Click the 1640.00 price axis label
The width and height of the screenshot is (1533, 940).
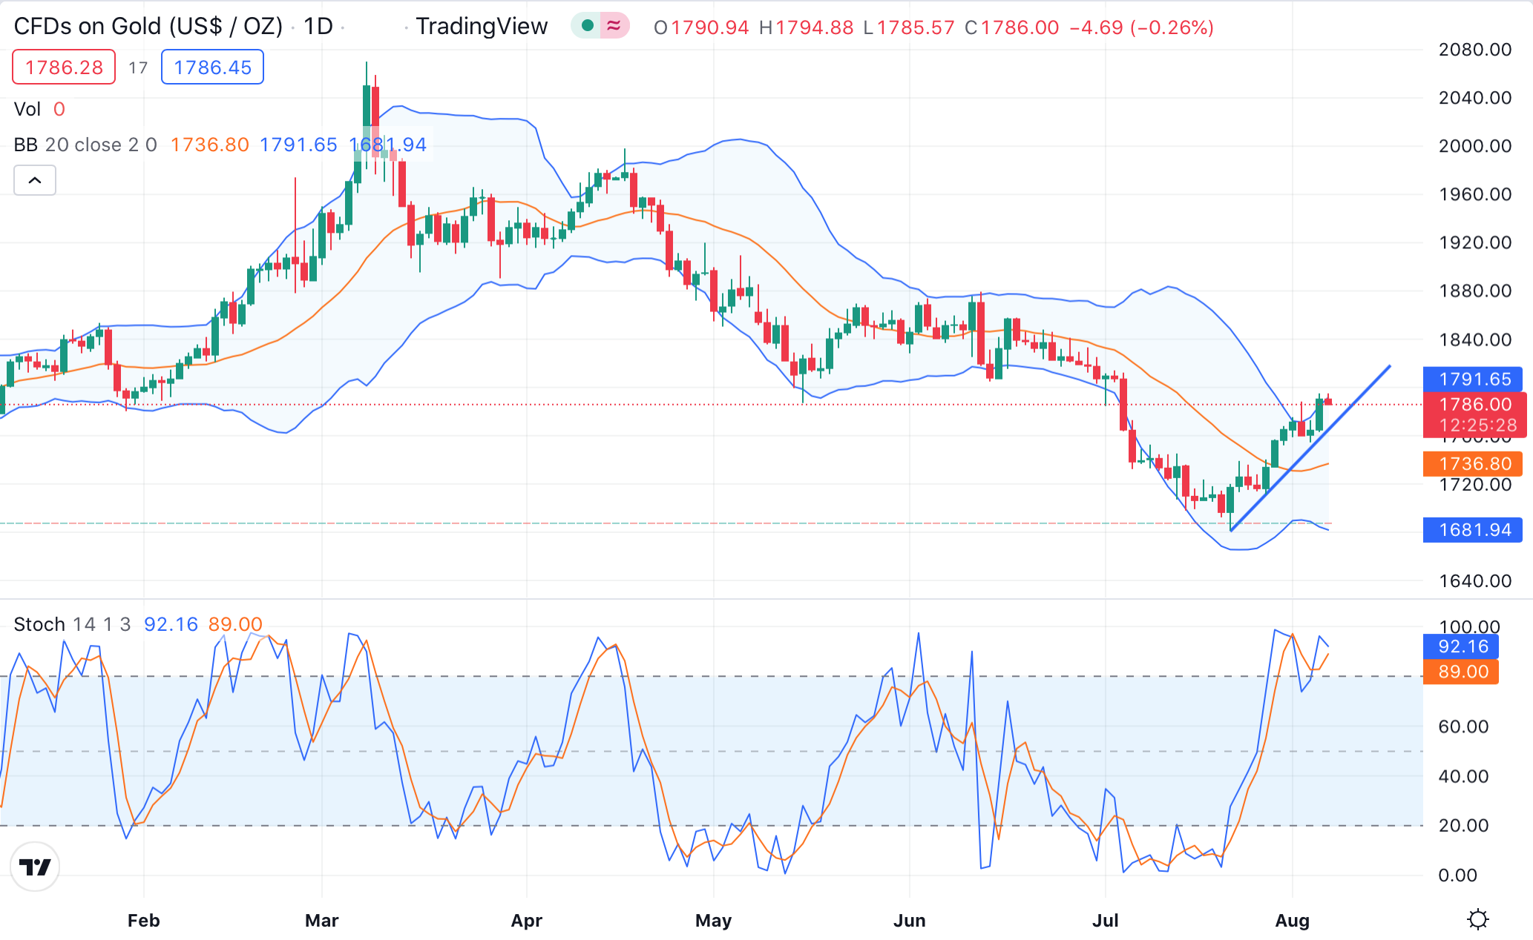point(1474,581)
